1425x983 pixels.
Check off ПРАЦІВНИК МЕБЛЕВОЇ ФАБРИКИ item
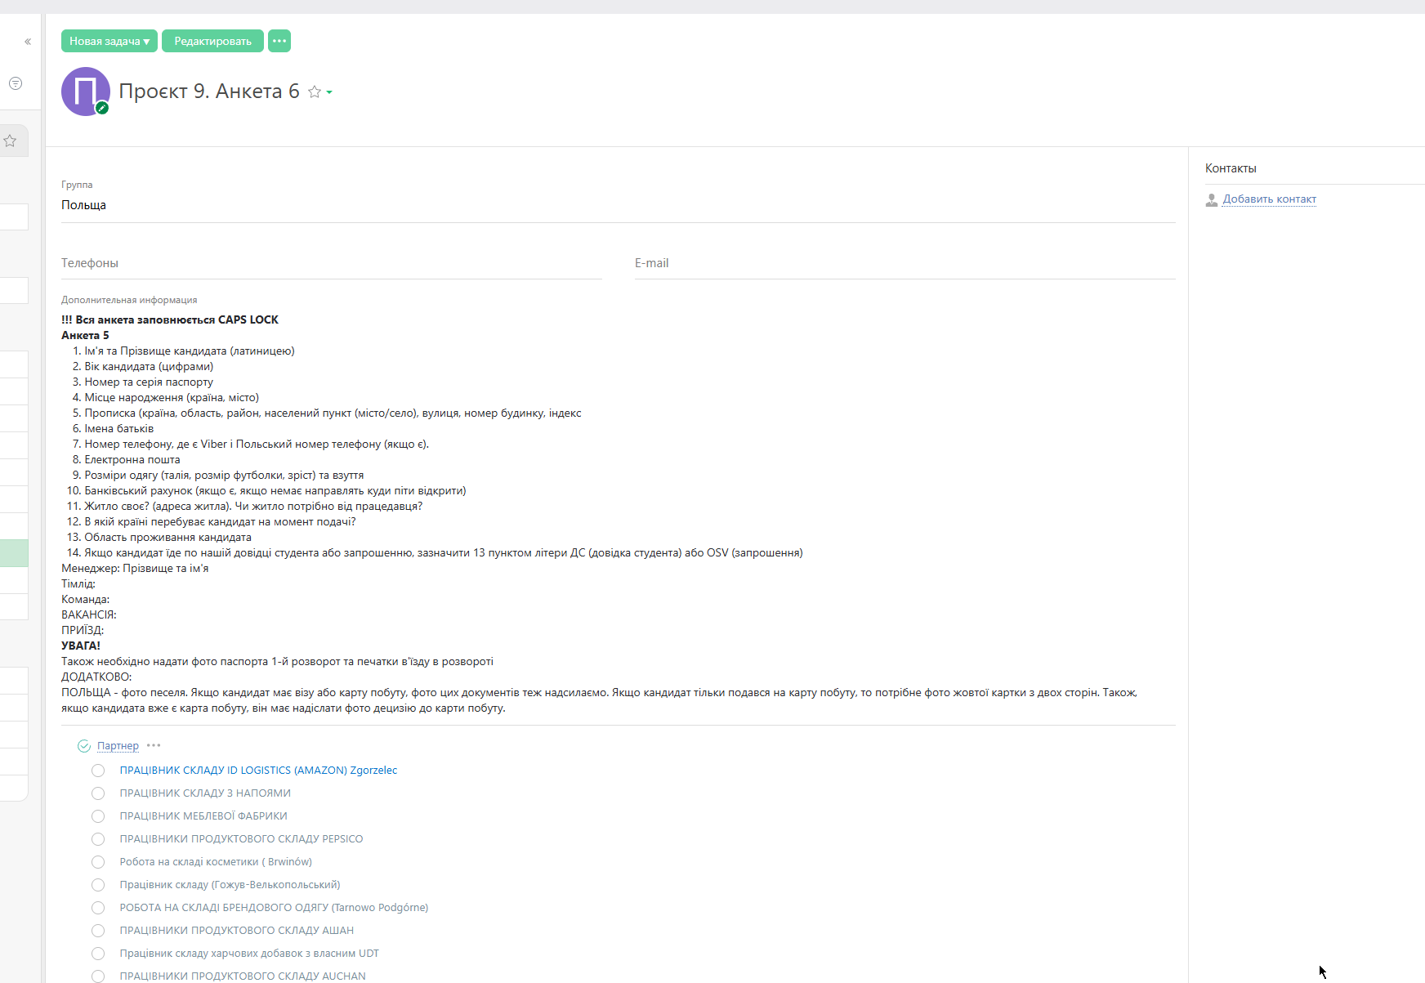coord(98,816)
